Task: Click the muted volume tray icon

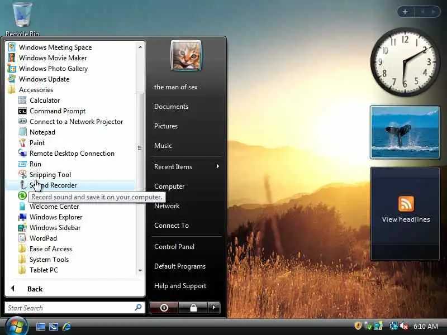Action: (404, 326)
